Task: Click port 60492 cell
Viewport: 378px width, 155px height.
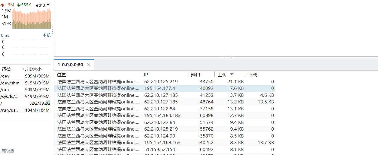Action: click(207, 149)
